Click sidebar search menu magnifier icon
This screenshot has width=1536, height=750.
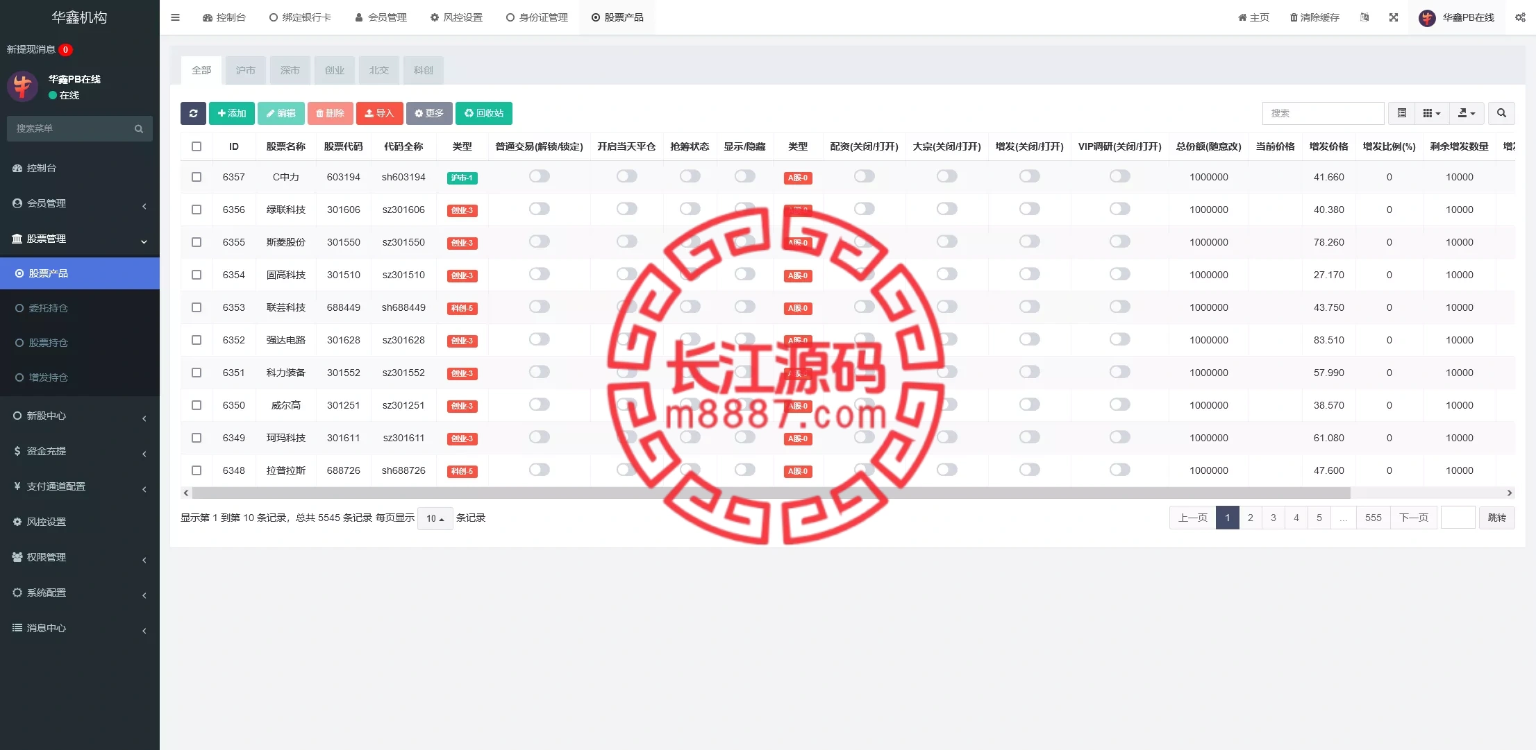[x=139, y=128]
